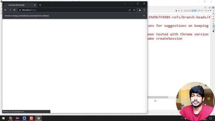The width and height of the screenshot is (215, 121).
Task: Pin the Eclipse console
Action: pos(199,10)
